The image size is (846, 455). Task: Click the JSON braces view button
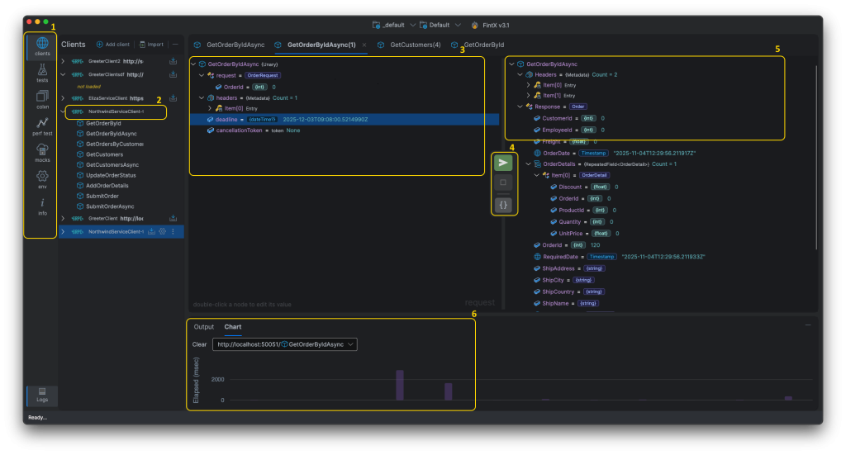503,204
